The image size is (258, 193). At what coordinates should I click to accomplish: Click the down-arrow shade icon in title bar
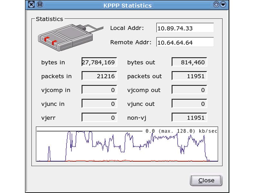click(223, 5)
